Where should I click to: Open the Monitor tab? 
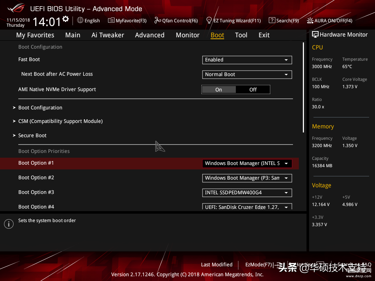tap(188, 35)
